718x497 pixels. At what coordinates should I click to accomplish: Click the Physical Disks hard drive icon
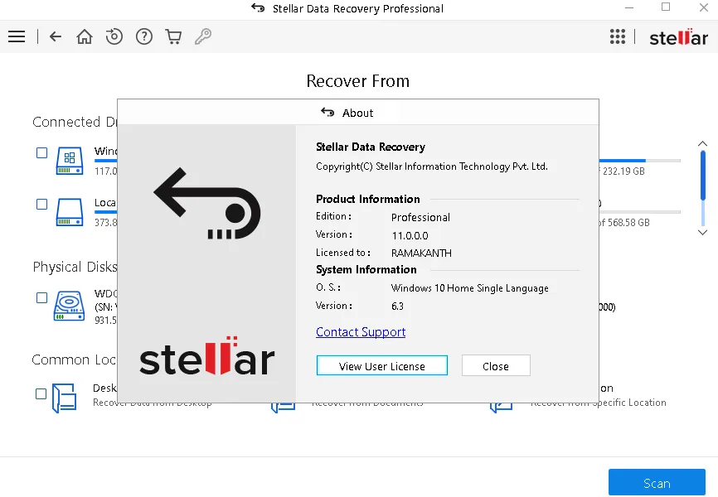(69, 306)
